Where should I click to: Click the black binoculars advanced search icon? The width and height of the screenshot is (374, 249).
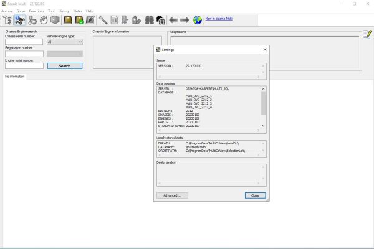(161, 20)
